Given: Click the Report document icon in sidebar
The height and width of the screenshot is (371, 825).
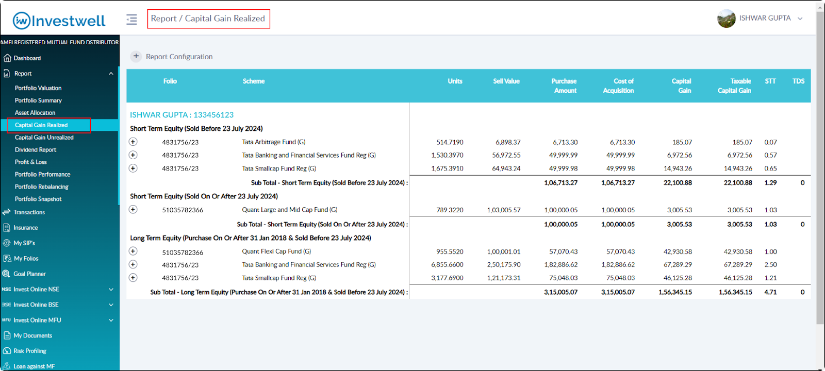Looking at the screenshot, I should (x=7, y=74).
